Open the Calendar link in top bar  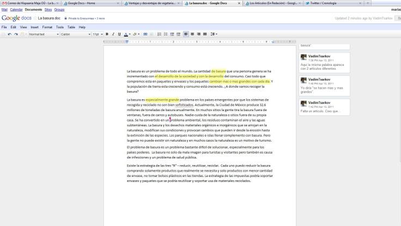coord(16,10)
